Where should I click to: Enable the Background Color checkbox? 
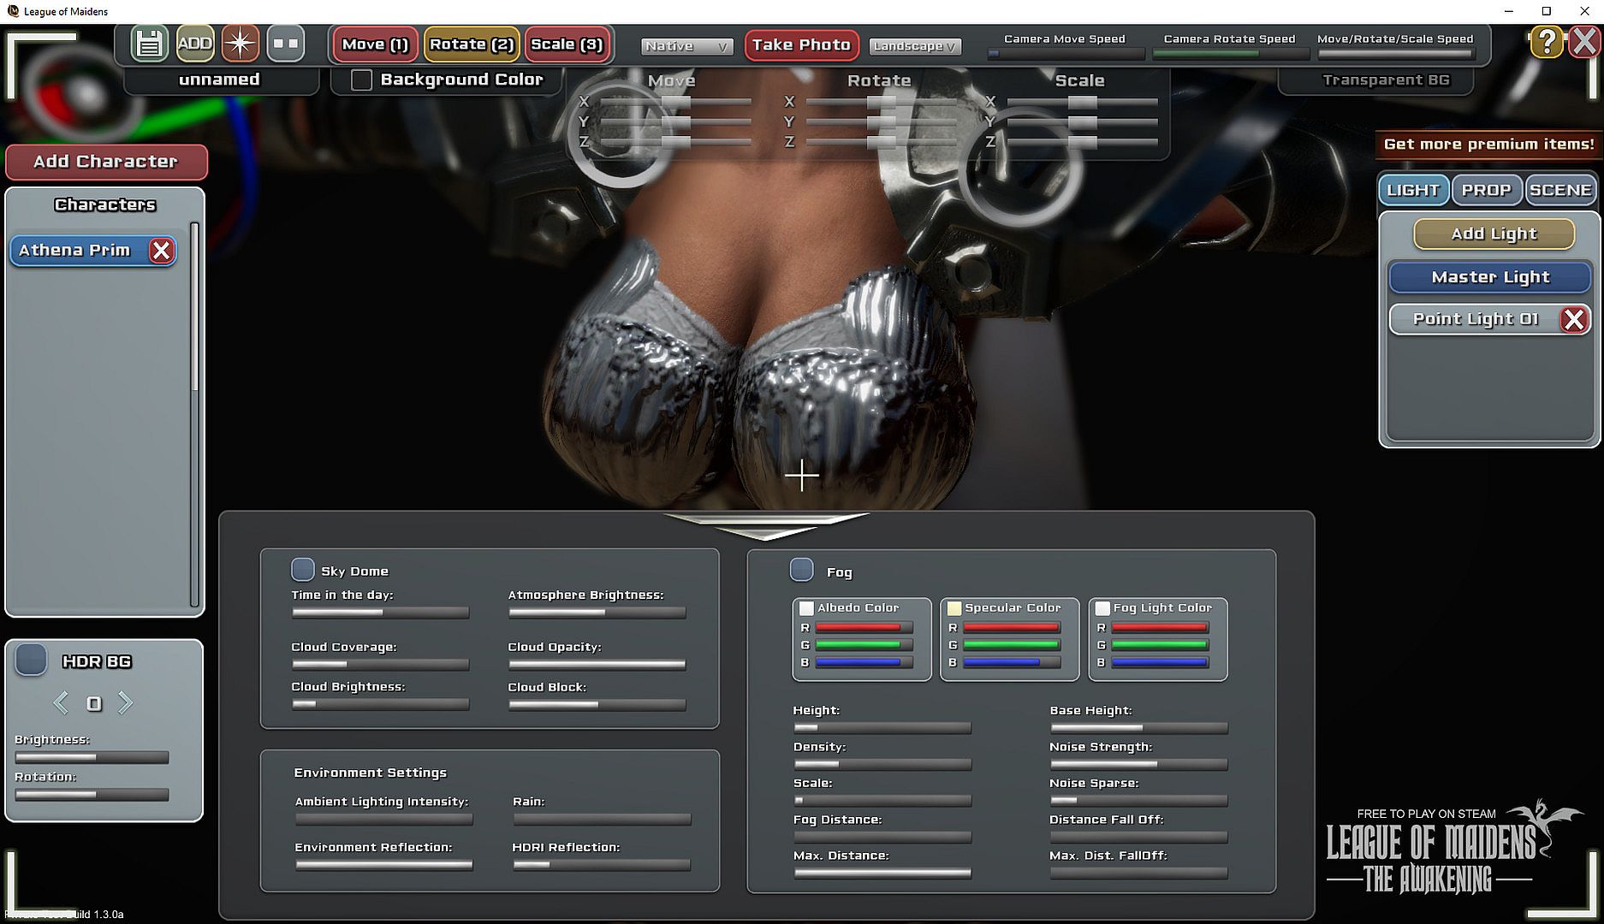(x=362, y=80)
